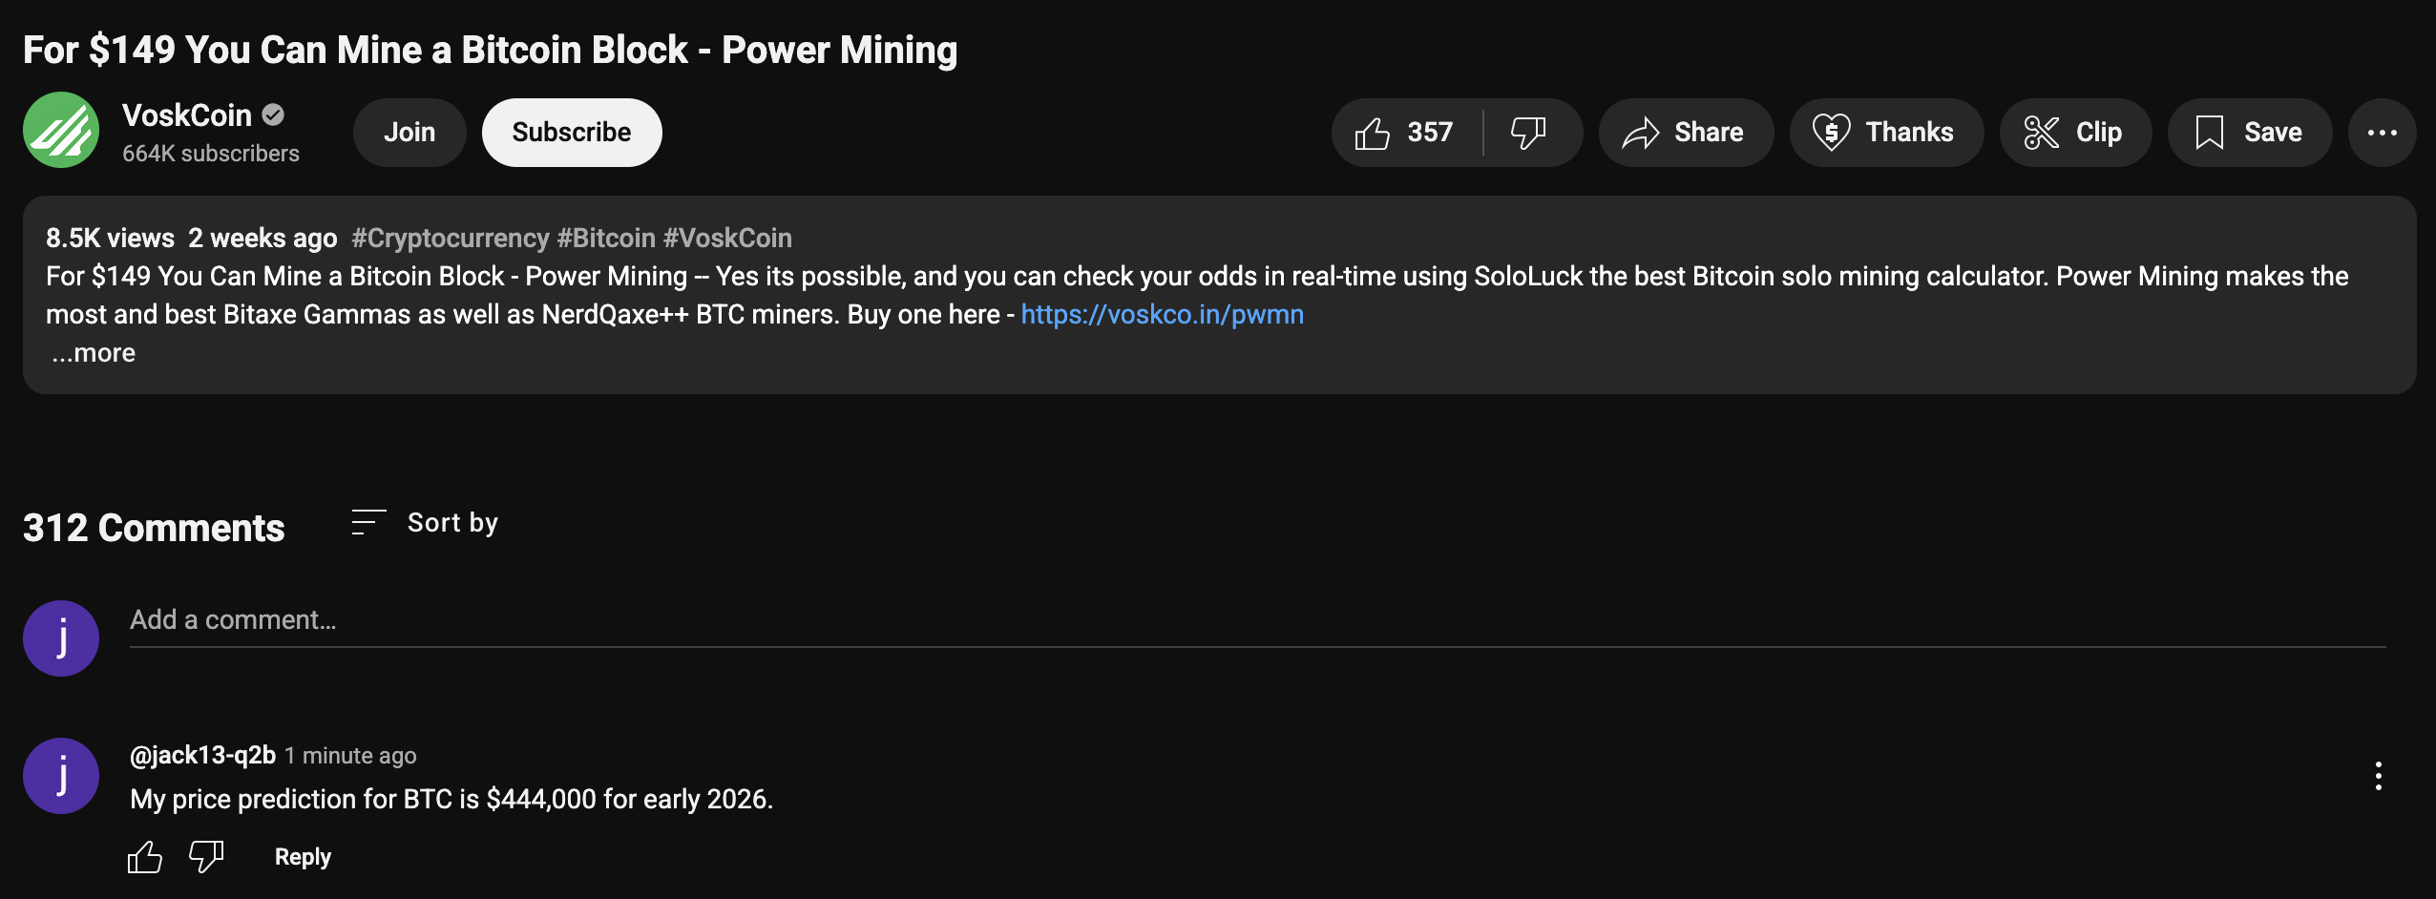The height and width of the screenshot is (899, 2436).
Task: Select the #Cryptocurrency hashtag
Action: tap(451, 238)
